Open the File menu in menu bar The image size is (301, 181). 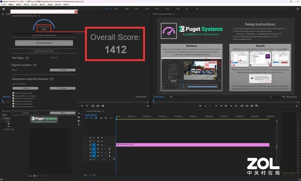[x=4, y=4]
